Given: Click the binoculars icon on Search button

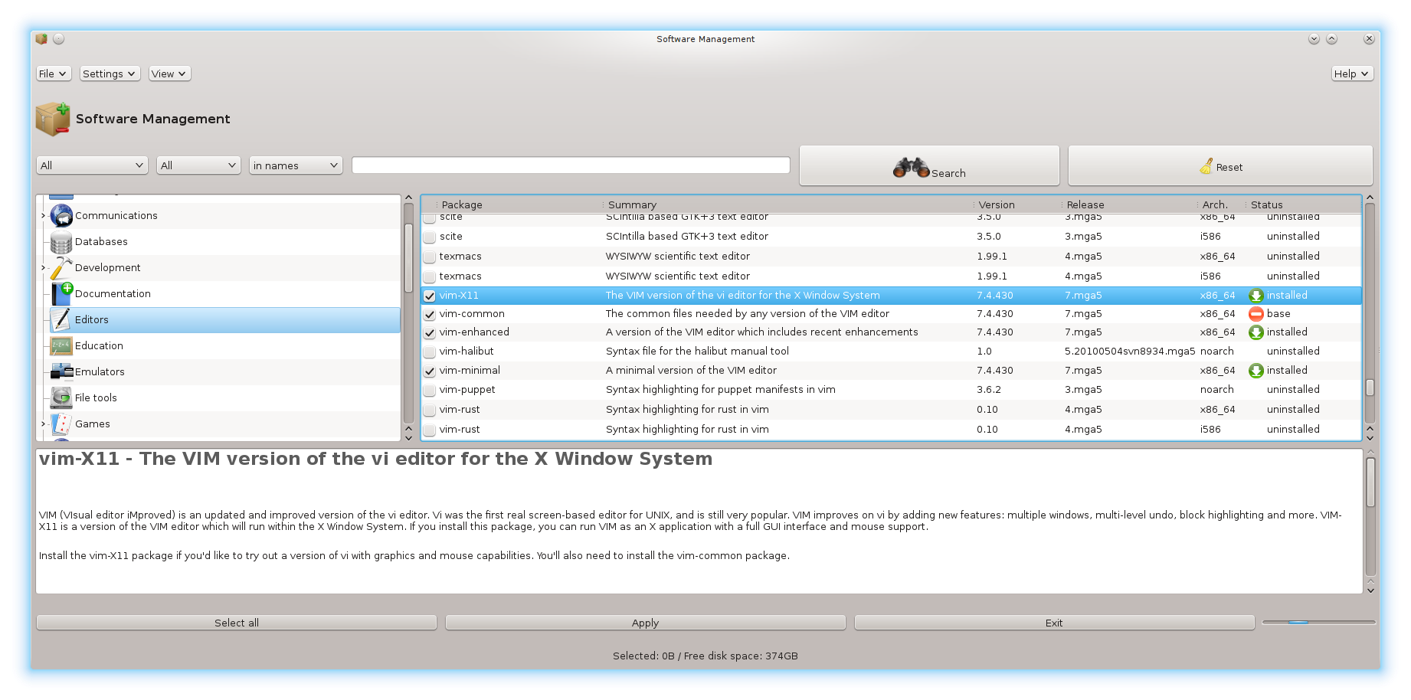Looking at the screenshot, I should coord(911,167).
